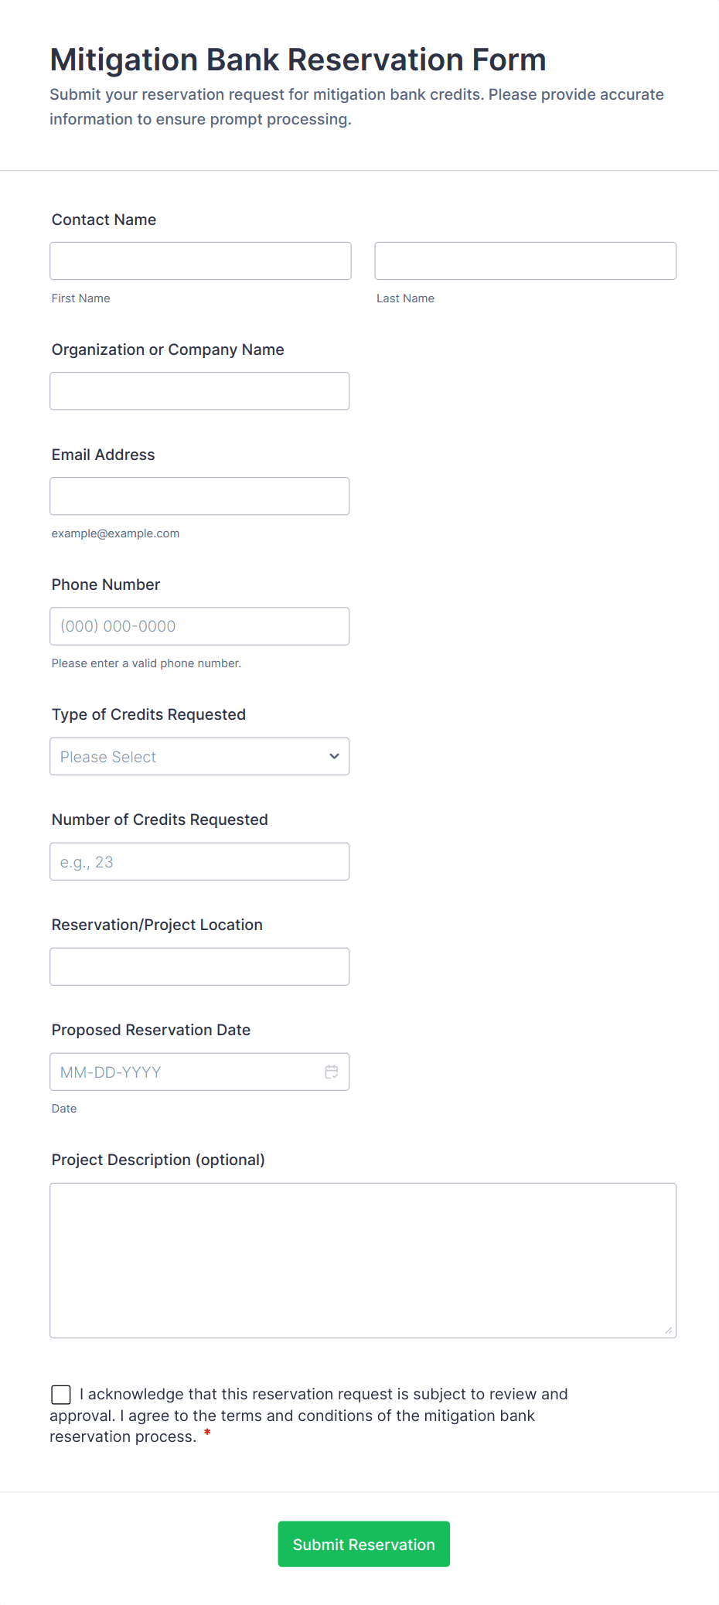Click the Mitigation Bank Reservation Form heading
719x1605 pixels.
pyautogui.click(x=298, y=60)
